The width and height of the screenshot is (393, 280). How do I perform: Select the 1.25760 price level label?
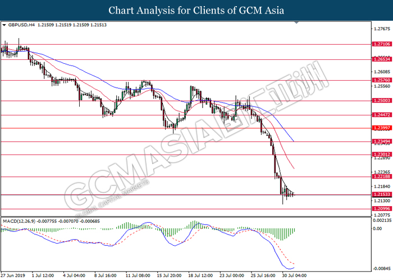point(382,80)
